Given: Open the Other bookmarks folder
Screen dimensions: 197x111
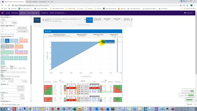Looking at the screenshot, I should pos(190,9).
